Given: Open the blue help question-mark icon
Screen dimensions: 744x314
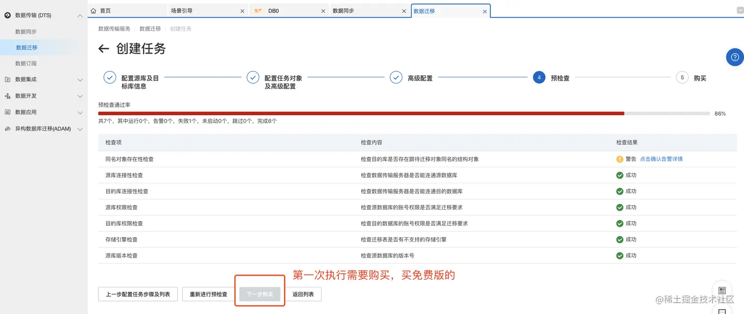Looking at the screenshot, I should (x=735, y=57).
